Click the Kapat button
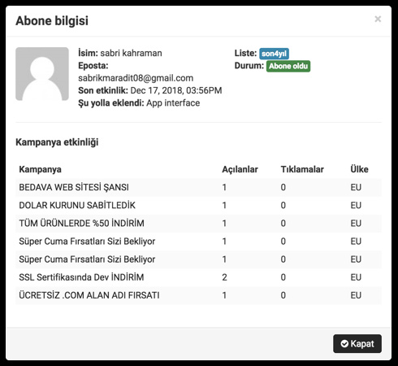Screen dimensions: 398x366 357,343
